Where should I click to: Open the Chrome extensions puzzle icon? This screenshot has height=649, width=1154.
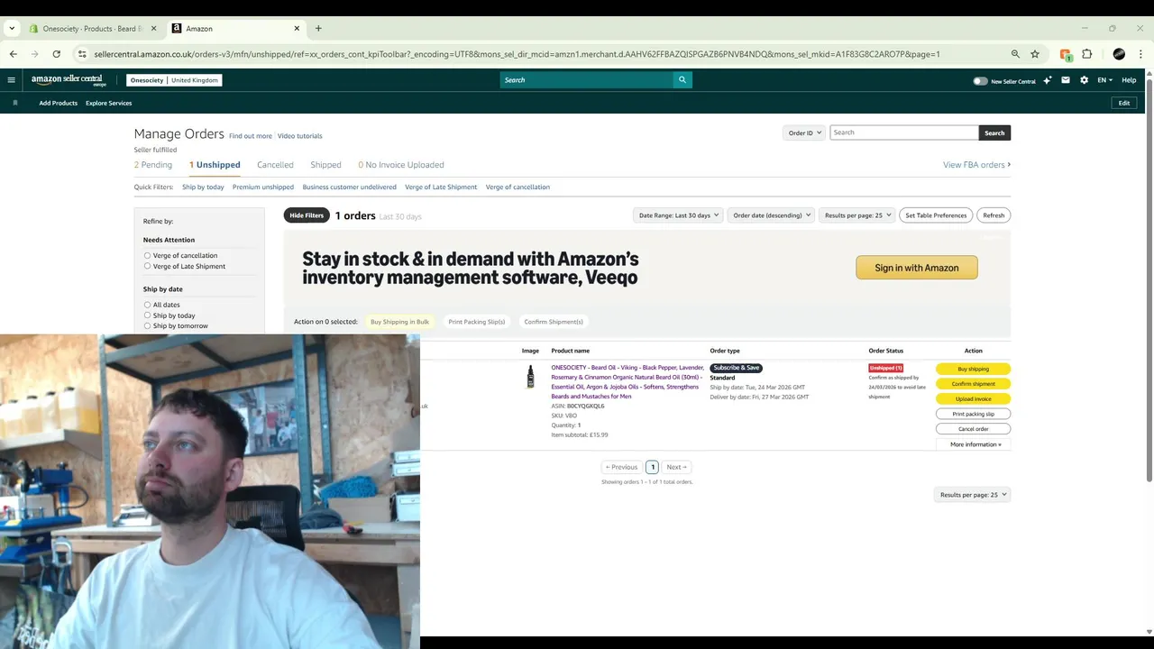click(1087, 54)
